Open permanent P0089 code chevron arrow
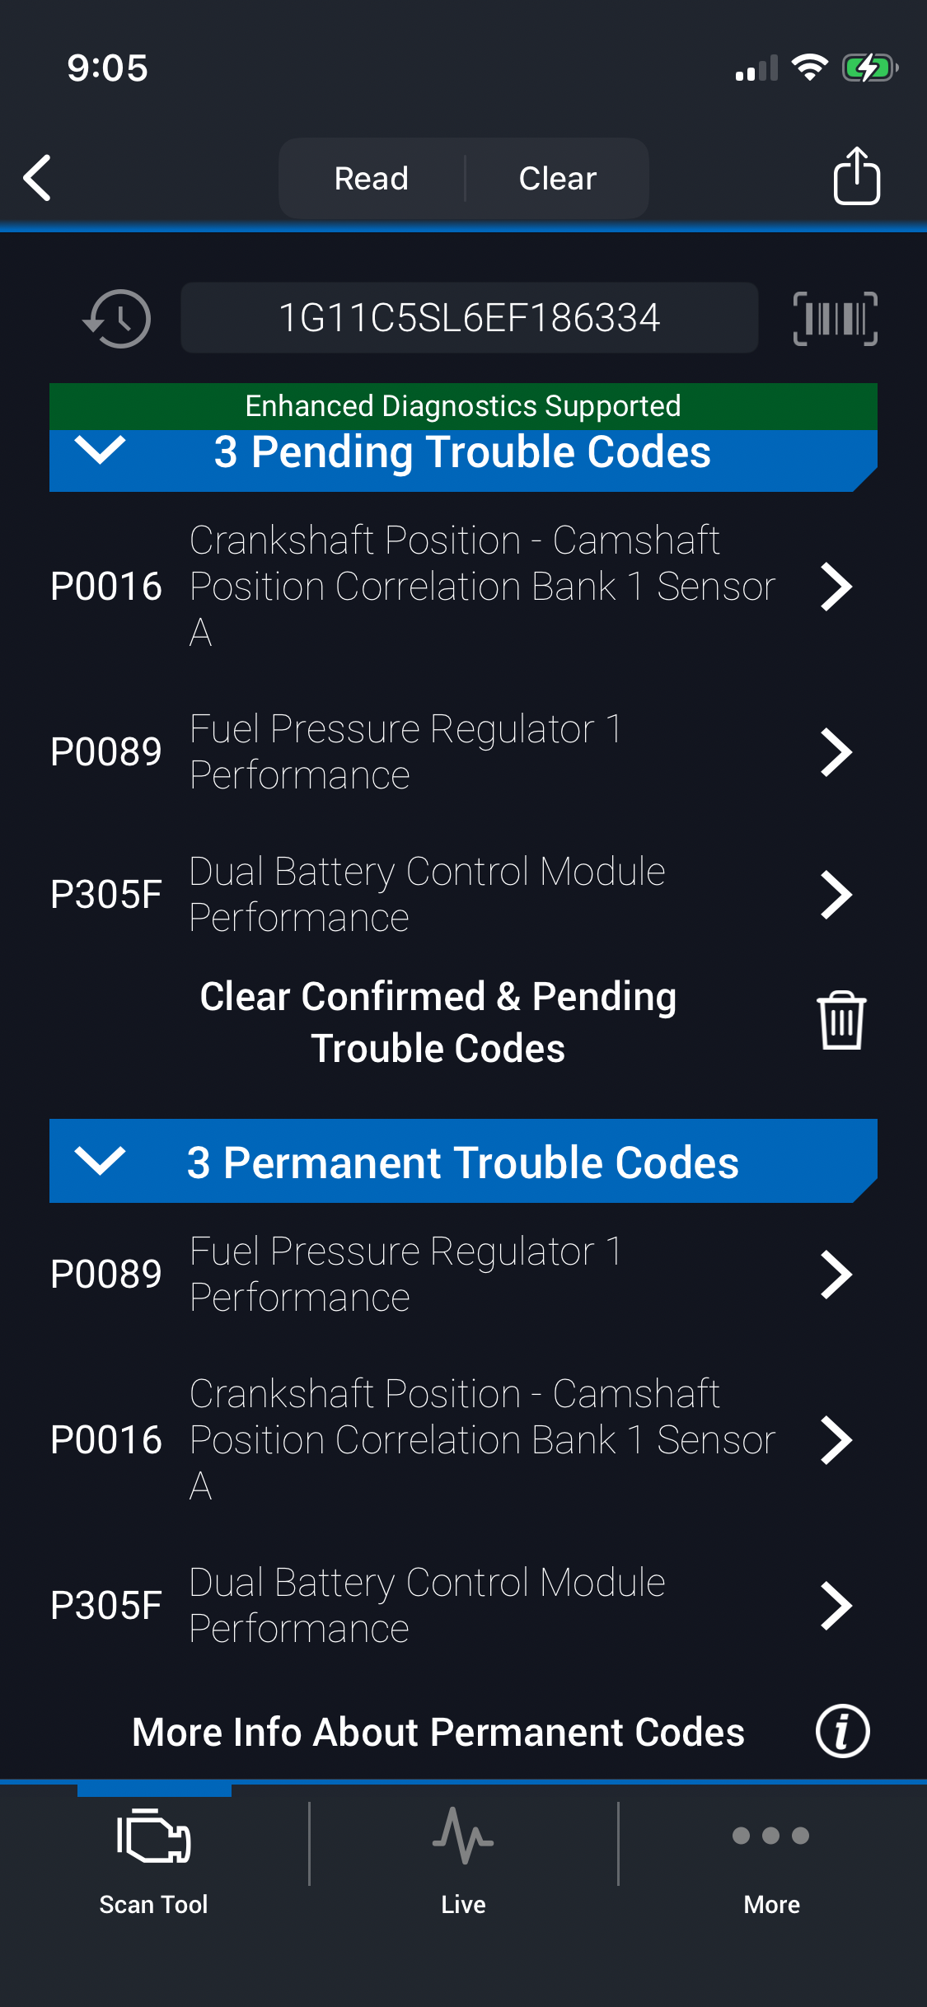The width and height of the screenshot is (927, 2007). (836, 1275)
